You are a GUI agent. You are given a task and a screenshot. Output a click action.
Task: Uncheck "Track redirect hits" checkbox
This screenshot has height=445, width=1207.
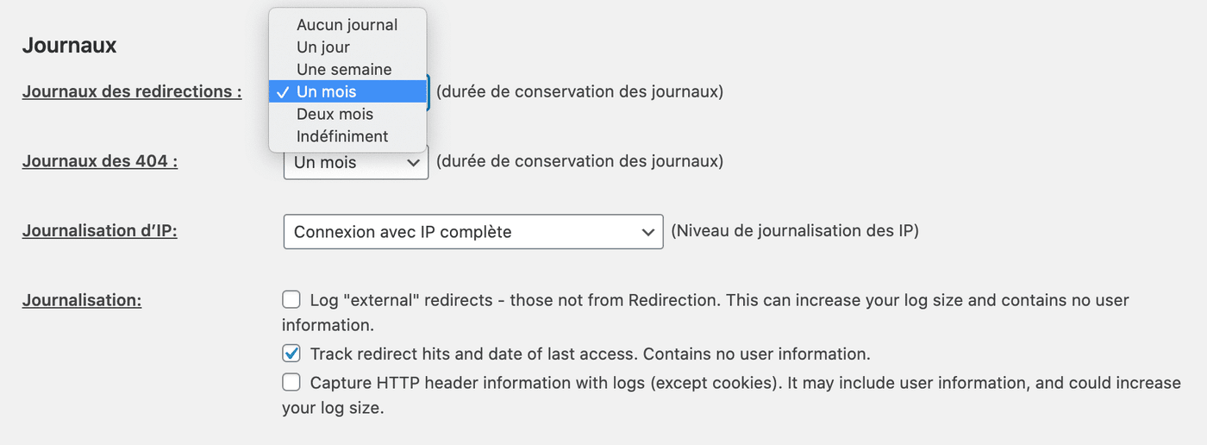[x=291, y=354]
